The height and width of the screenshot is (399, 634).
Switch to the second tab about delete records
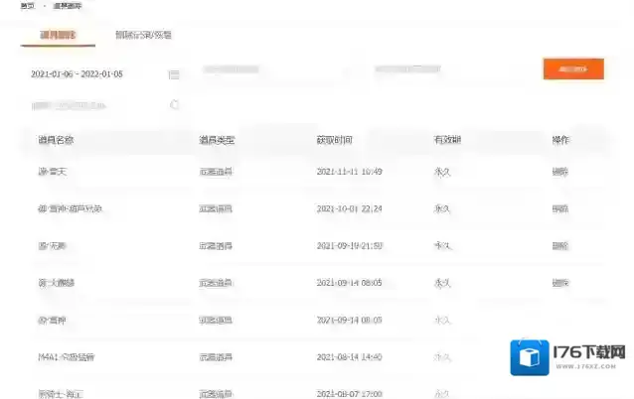(143, 35)
